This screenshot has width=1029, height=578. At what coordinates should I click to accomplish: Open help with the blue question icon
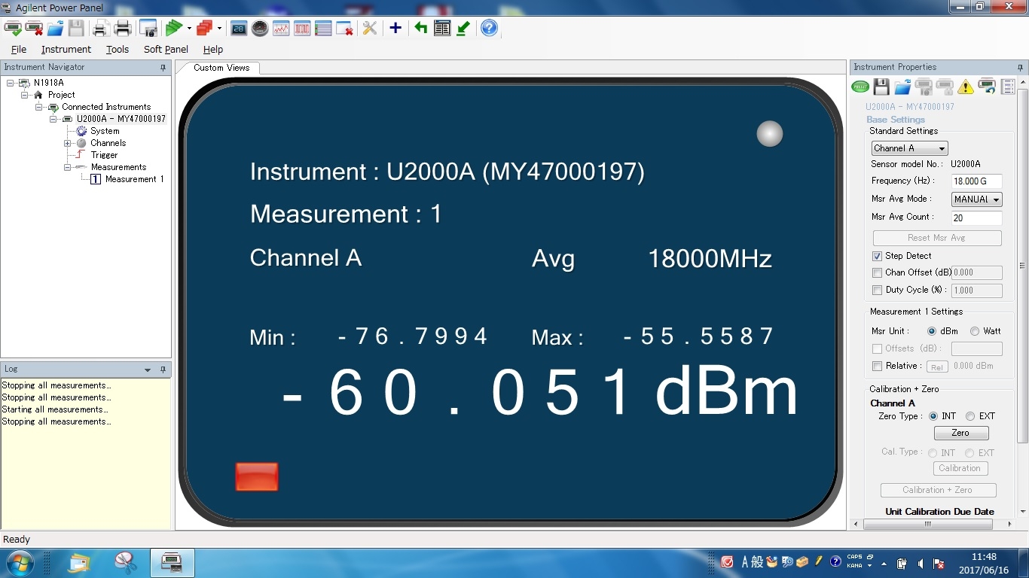coord(490,29)
